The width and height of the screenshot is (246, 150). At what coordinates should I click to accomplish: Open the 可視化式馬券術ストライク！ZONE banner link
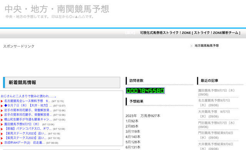(190, 33)
